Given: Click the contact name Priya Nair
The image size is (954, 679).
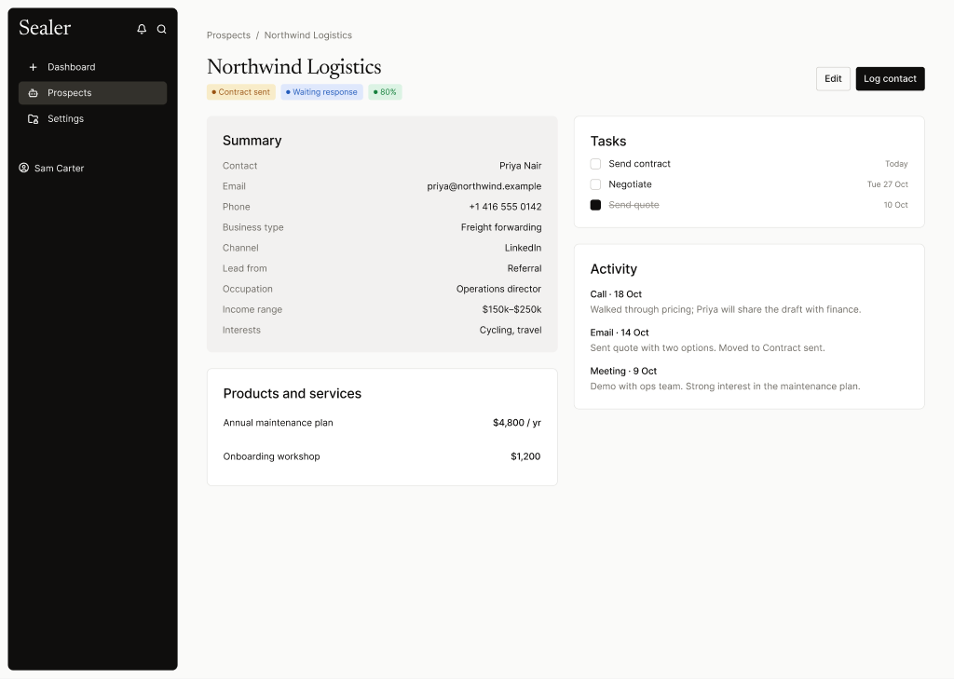Looking at the screenshot, I should click(x=520, y=166).
